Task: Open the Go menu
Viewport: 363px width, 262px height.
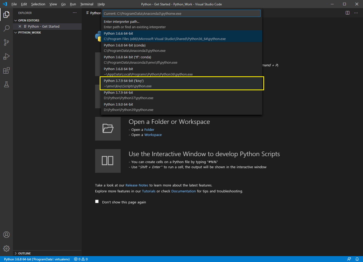Action: pyautogui.click(x=63, y=4)
